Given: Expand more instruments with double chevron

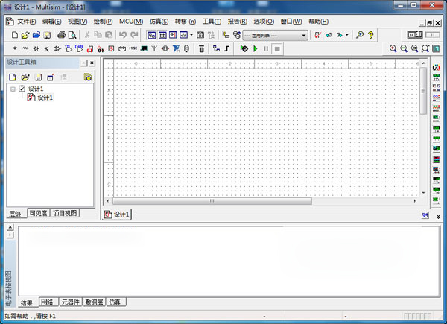Looking at the screenshot, I should click(x=438, y=217).
